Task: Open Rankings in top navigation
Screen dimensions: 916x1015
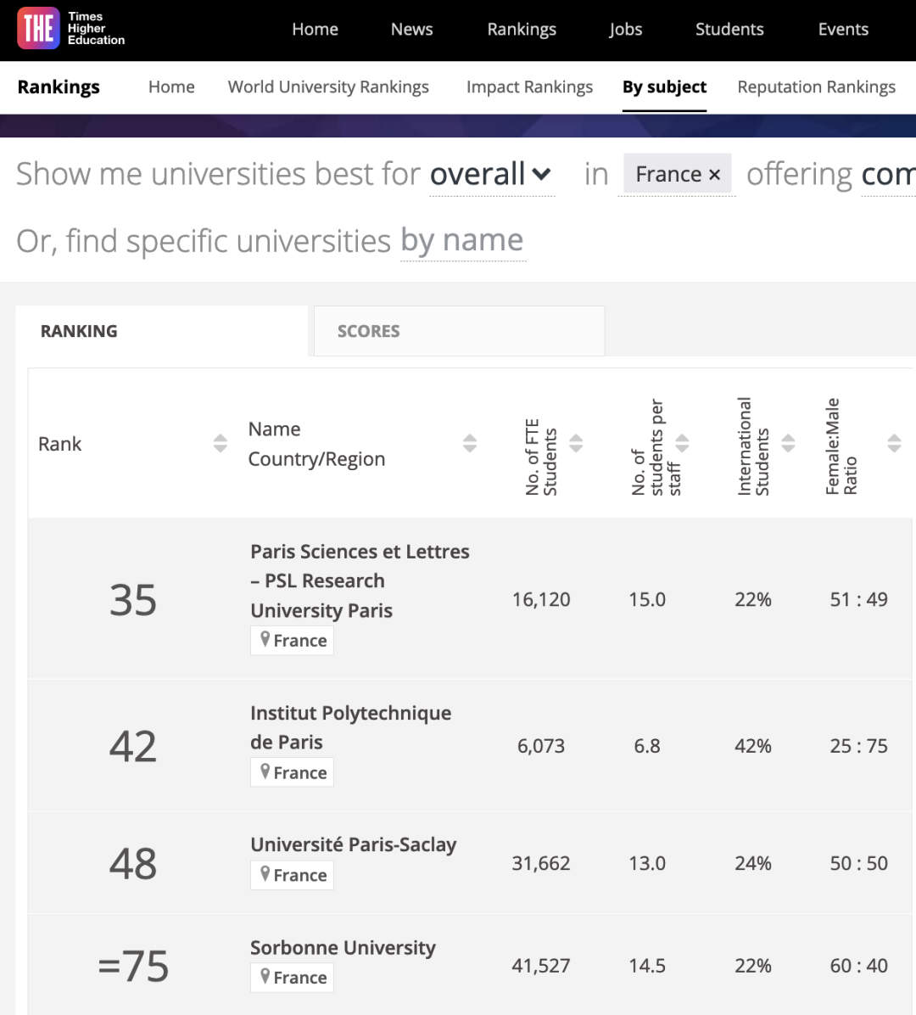Action: coord(522,29)
